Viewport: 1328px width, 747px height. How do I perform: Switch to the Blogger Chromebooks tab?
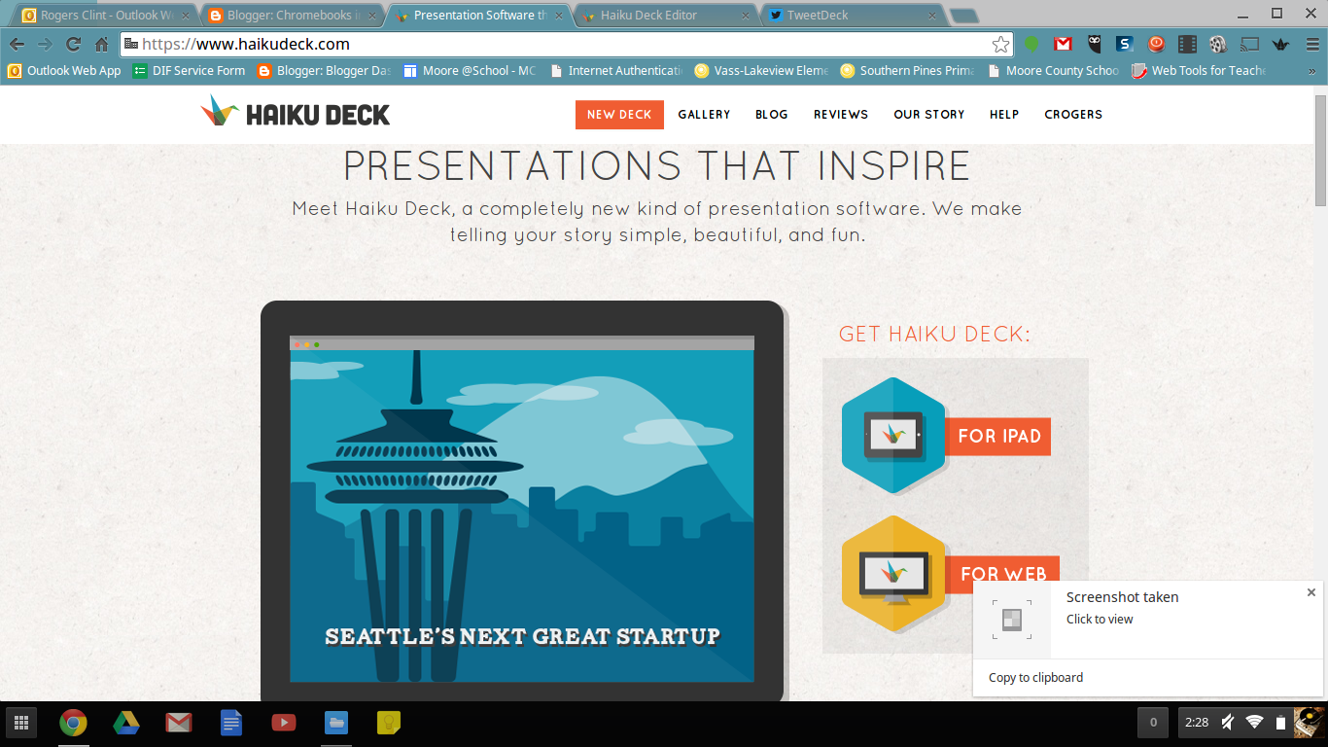pos(292,15)
